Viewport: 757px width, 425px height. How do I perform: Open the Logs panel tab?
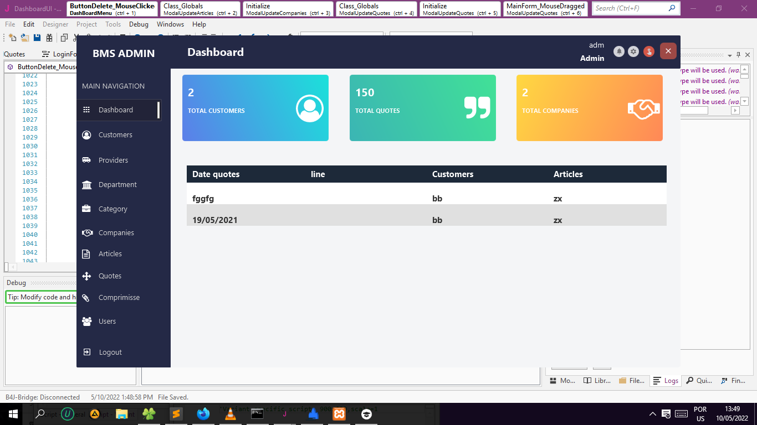click(666, 381)
